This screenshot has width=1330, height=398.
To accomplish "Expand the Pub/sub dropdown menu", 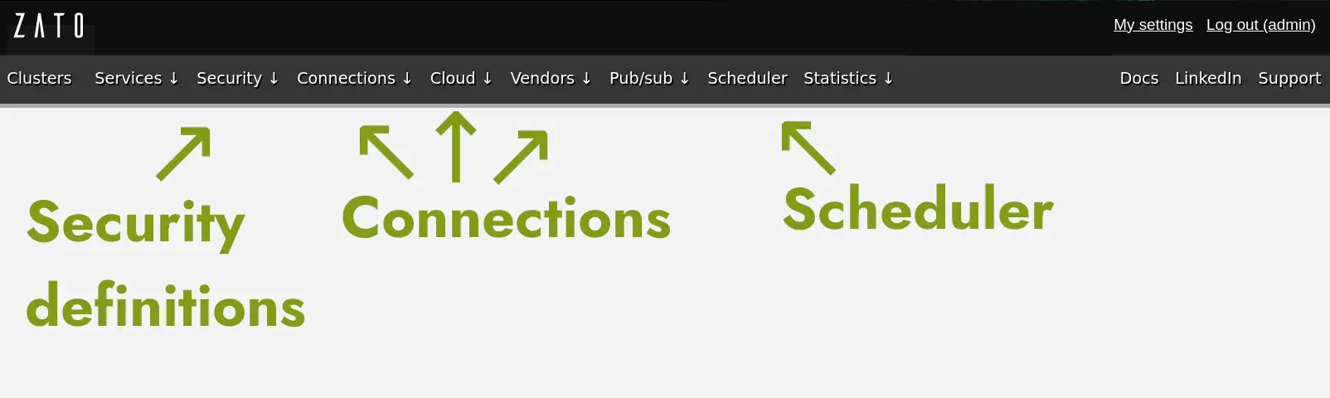I will coord(649,79).
